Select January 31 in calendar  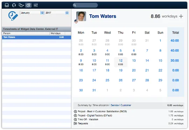tap(94, 90)
